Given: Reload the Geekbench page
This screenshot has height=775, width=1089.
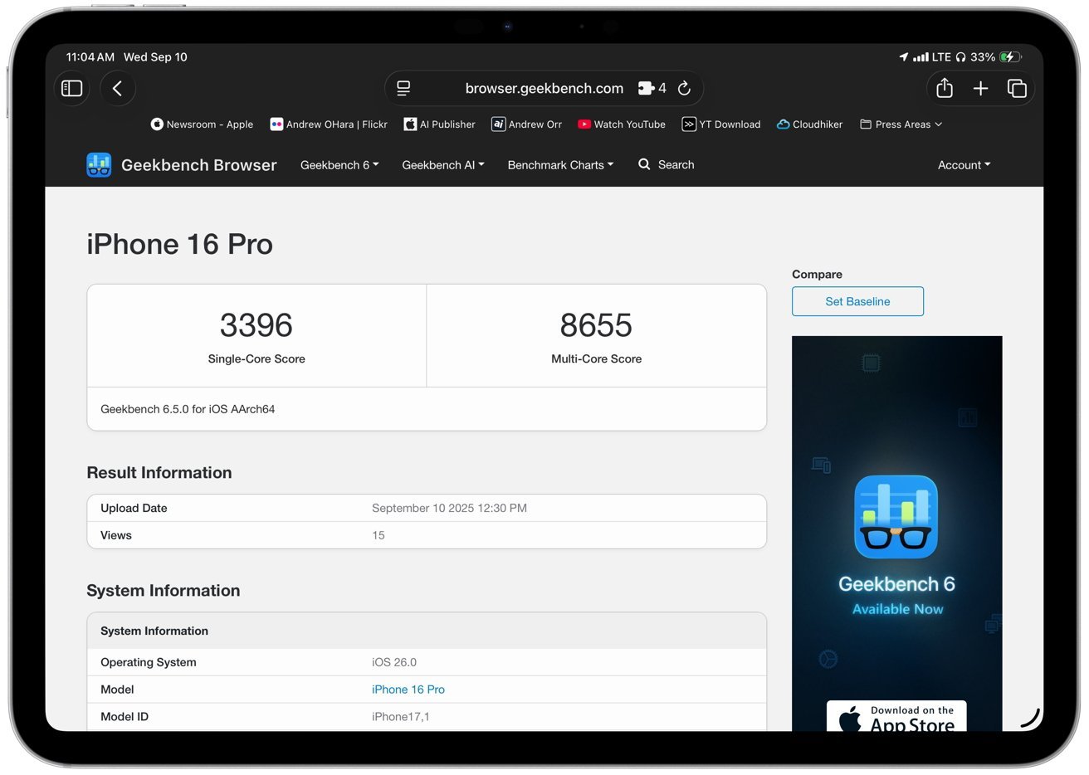Looking at the screenshot, I should coord(684,88).
